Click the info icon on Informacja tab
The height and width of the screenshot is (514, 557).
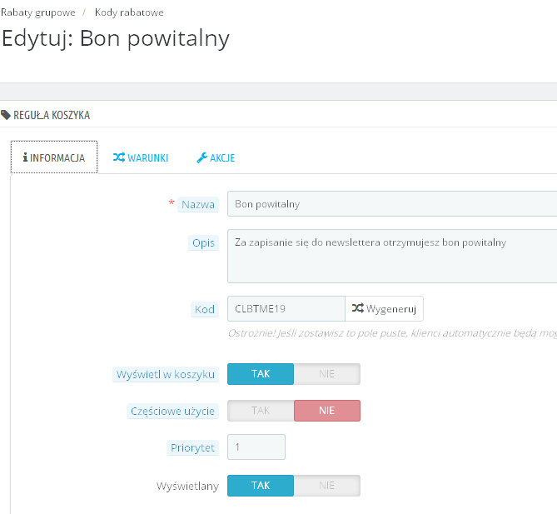pyautogui.click(x=25, y=157)
